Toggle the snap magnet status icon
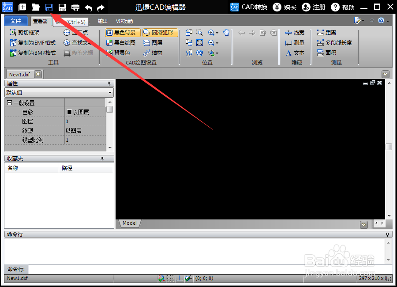Viewport: 397px width, 287px height. pyautogui.click(x=161, y=278)
